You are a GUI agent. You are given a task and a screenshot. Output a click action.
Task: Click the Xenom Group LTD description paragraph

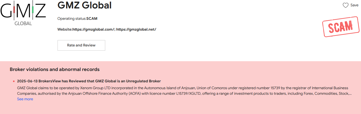tap(183, 91)
